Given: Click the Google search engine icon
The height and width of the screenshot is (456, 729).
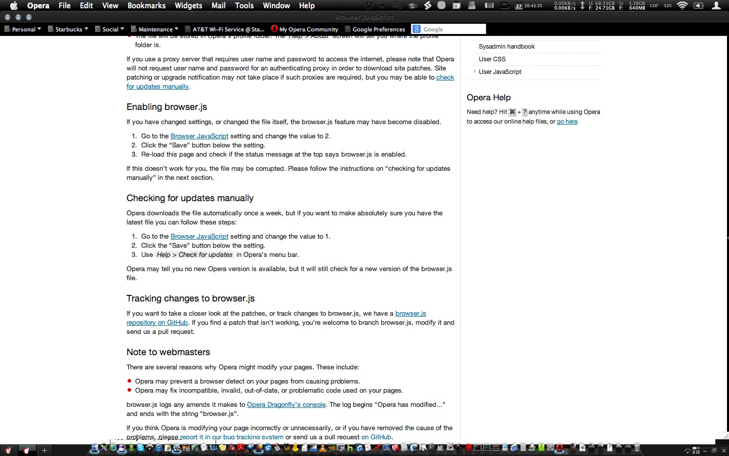Looking at the screenshot, I should point(416,29).
